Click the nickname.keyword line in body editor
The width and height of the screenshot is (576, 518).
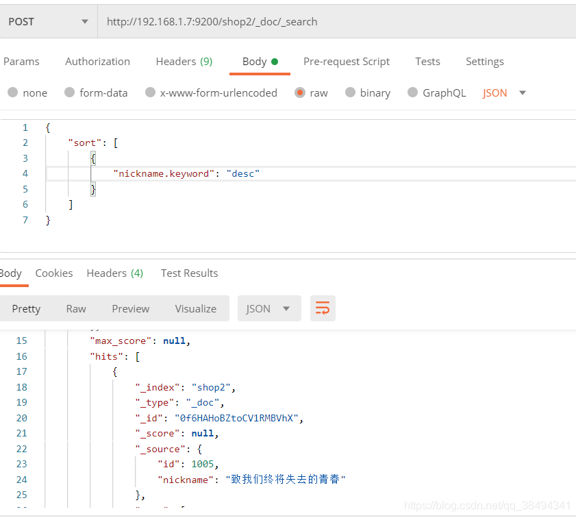click(186, 174)
